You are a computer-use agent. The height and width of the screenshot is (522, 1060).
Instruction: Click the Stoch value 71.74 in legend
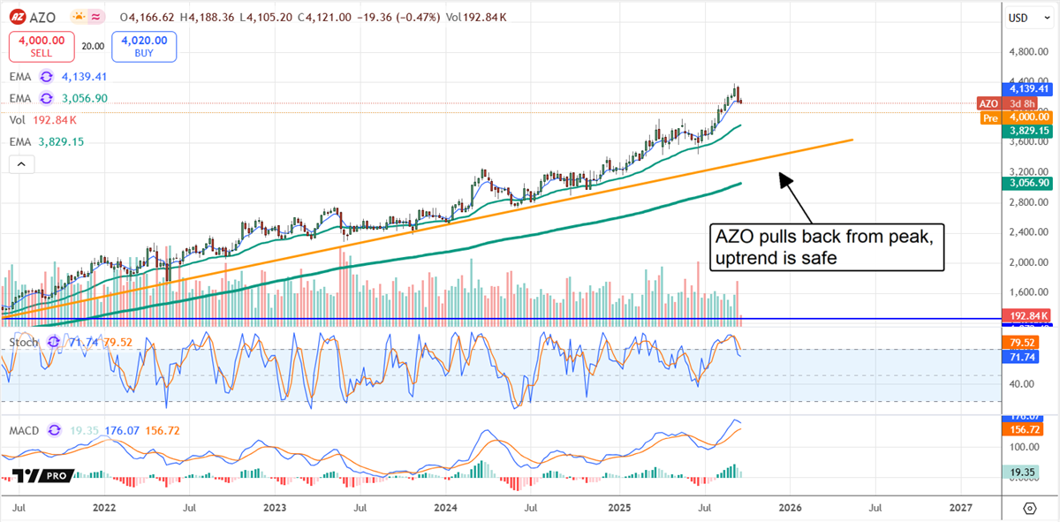(x=85, y=341)
